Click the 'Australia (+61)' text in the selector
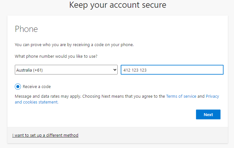The height and width of the screenshot is (148, 234). click(32, 70)
